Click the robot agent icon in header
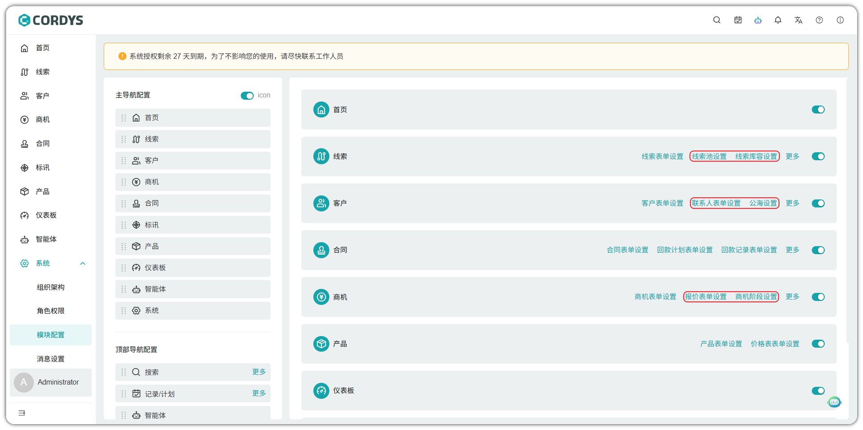The width and height of the screenshot is (863, 430). [x=758, y=20]
